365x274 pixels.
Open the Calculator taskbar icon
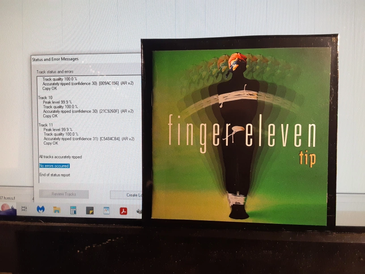pos(73,210)
